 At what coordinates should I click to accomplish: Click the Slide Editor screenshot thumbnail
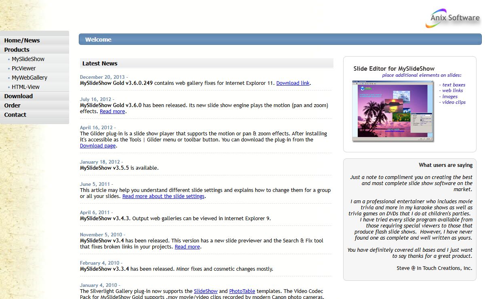pos(393,111)
